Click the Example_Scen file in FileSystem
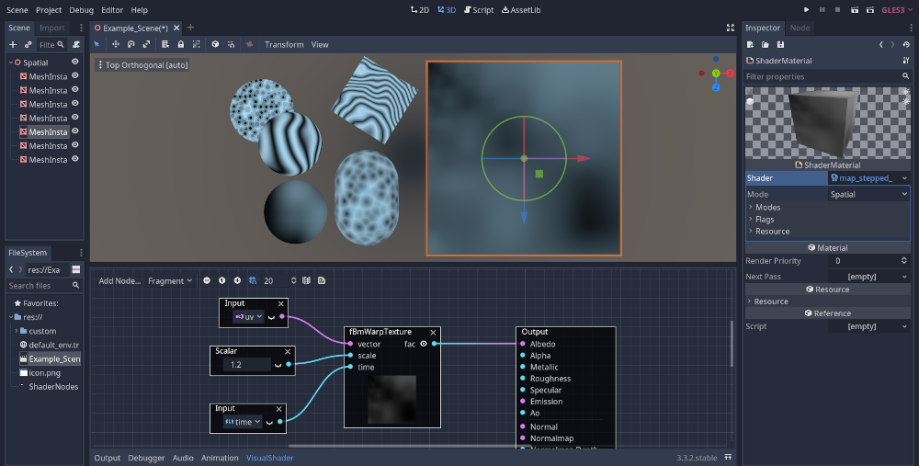The width and height of the screenshot is (919, 466). click(50, 358)
